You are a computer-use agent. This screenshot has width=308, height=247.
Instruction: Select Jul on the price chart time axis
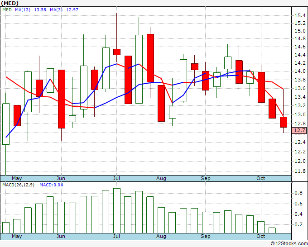116,178
